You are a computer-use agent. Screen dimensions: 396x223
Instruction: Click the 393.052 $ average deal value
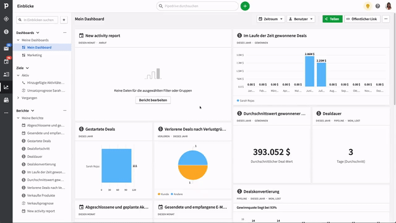click(x=272, y=152)
